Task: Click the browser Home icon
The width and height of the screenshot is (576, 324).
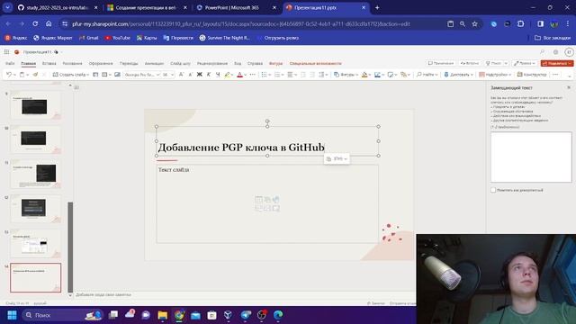Action: click(49, 24)
